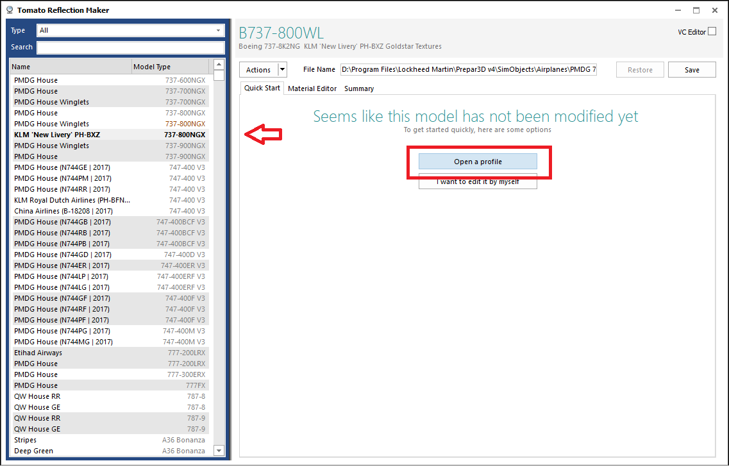The width and height of the screenshot is (729, 470).
Task: Click the Open a profile button
Action: (x=478, y=162)
